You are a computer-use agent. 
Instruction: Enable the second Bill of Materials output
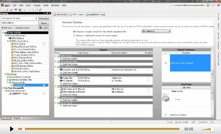coord(149,92)
